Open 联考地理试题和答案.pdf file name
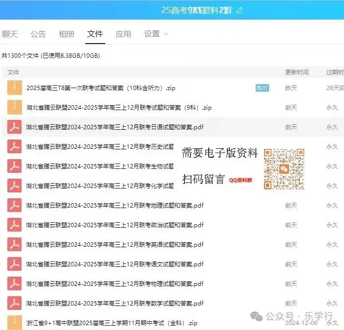The height and width of the screenshot is (330, 344). point(115,205)
